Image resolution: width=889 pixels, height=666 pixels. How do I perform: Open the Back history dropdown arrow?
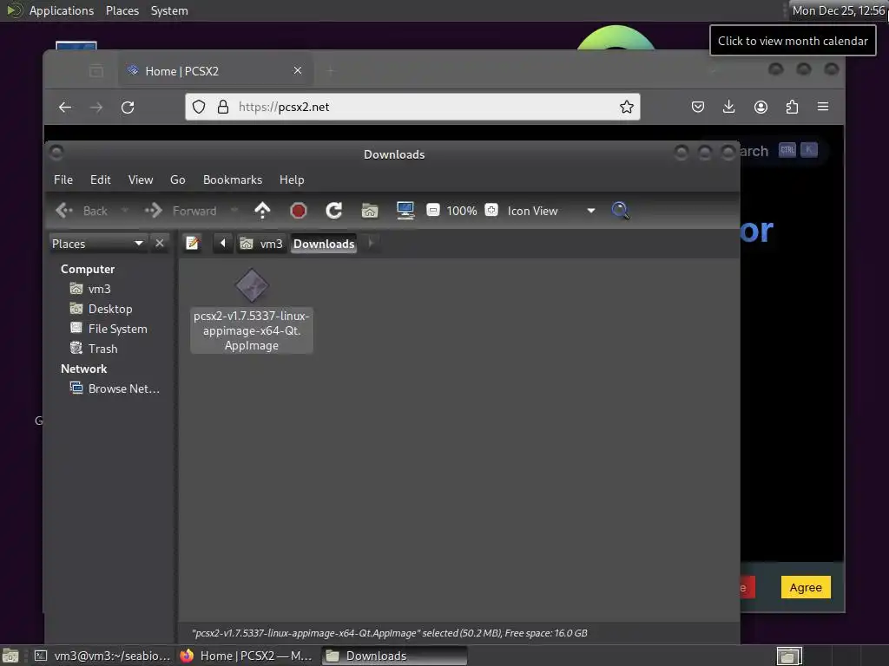click(125, 211)
